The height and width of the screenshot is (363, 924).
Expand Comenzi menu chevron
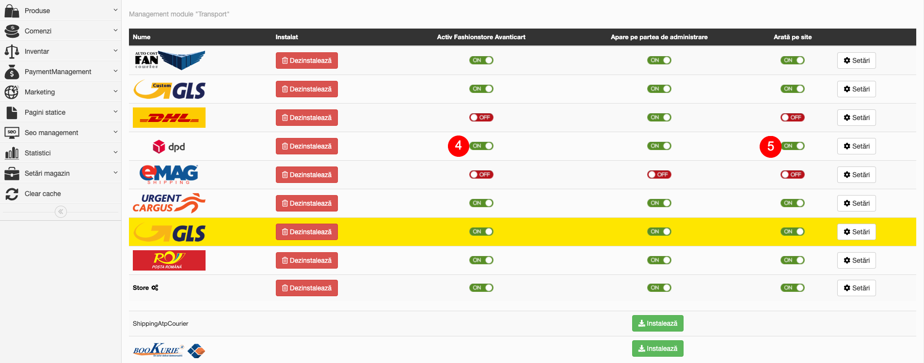[115, 30]
